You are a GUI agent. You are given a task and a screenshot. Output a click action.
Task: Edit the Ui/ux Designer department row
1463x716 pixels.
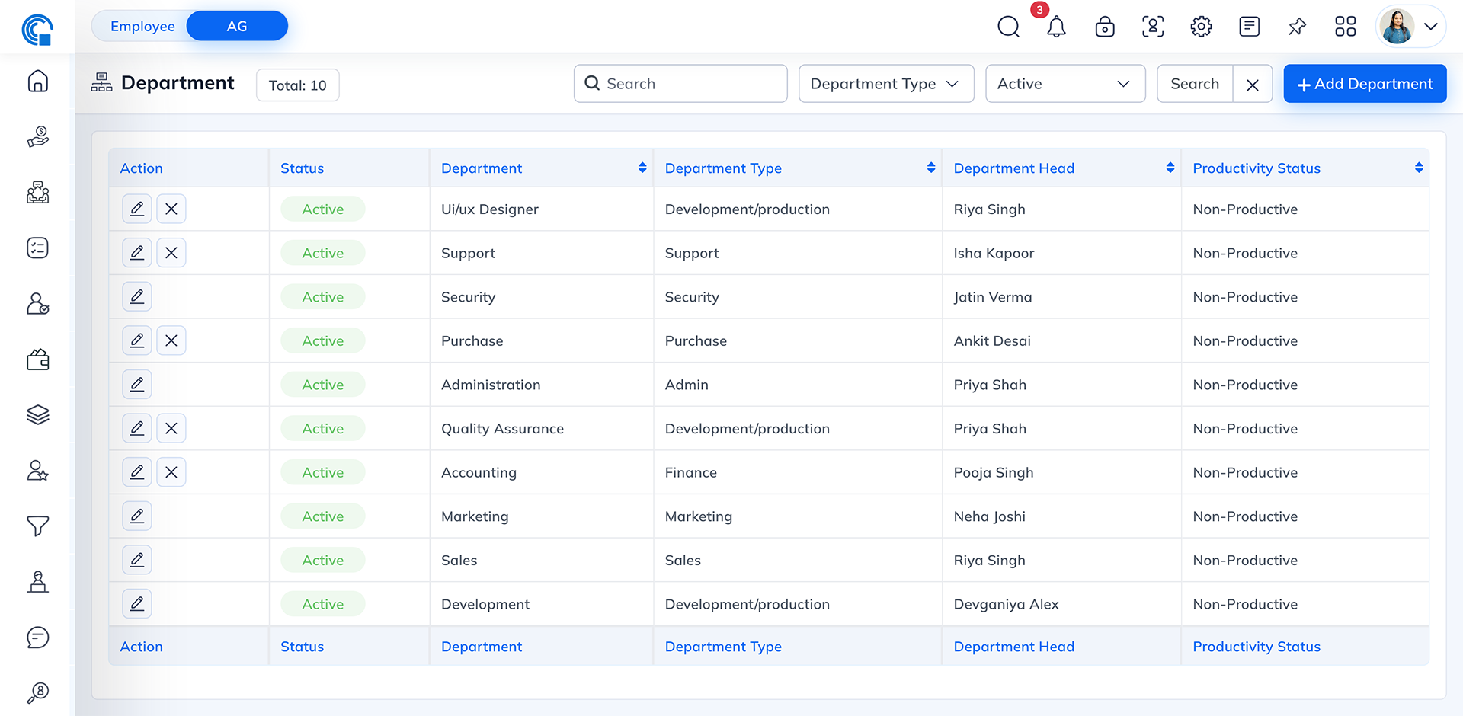137,209
